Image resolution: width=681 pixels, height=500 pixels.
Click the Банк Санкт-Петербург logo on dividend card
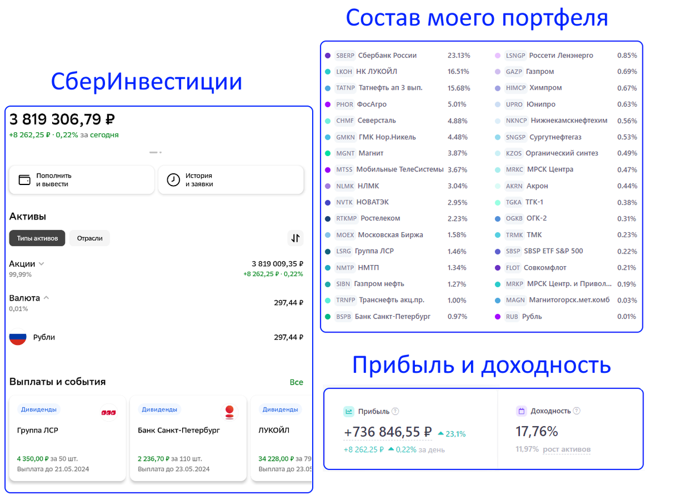pos(229,412)
